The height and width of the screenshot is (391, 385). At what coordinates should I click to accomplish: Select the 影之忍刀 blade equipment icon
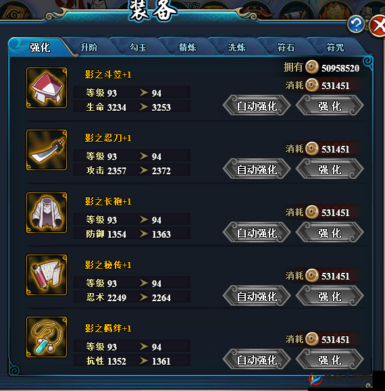pyautogui.click(x=47, y=150)
